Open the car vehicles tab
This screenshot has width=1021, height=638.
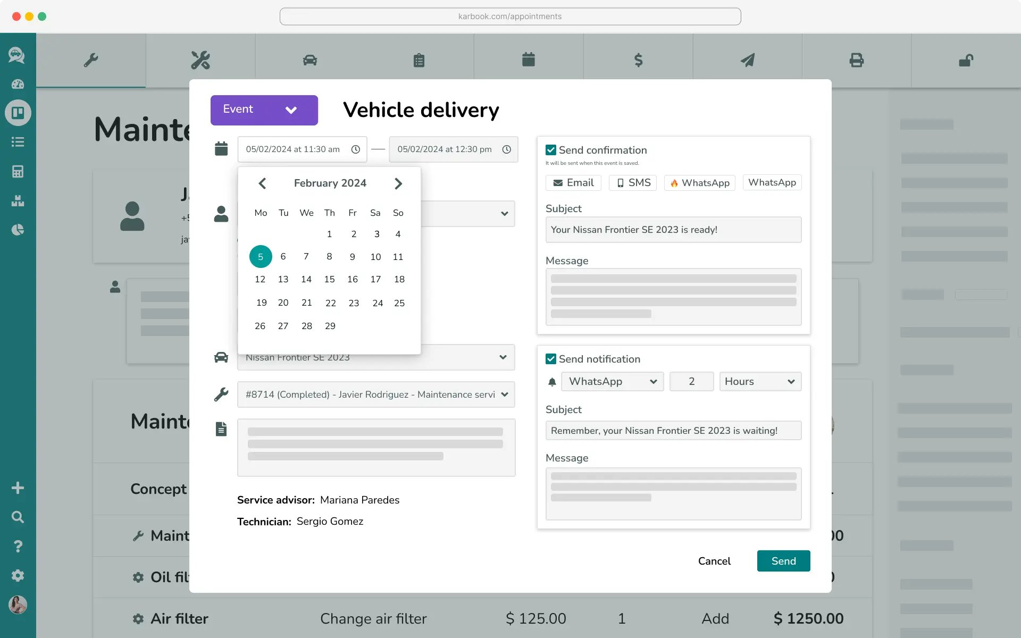point(310,60)
